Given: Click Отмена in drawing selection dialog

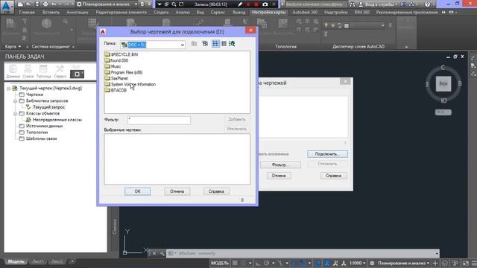Looking at the screenshot, I should point(177,191).
